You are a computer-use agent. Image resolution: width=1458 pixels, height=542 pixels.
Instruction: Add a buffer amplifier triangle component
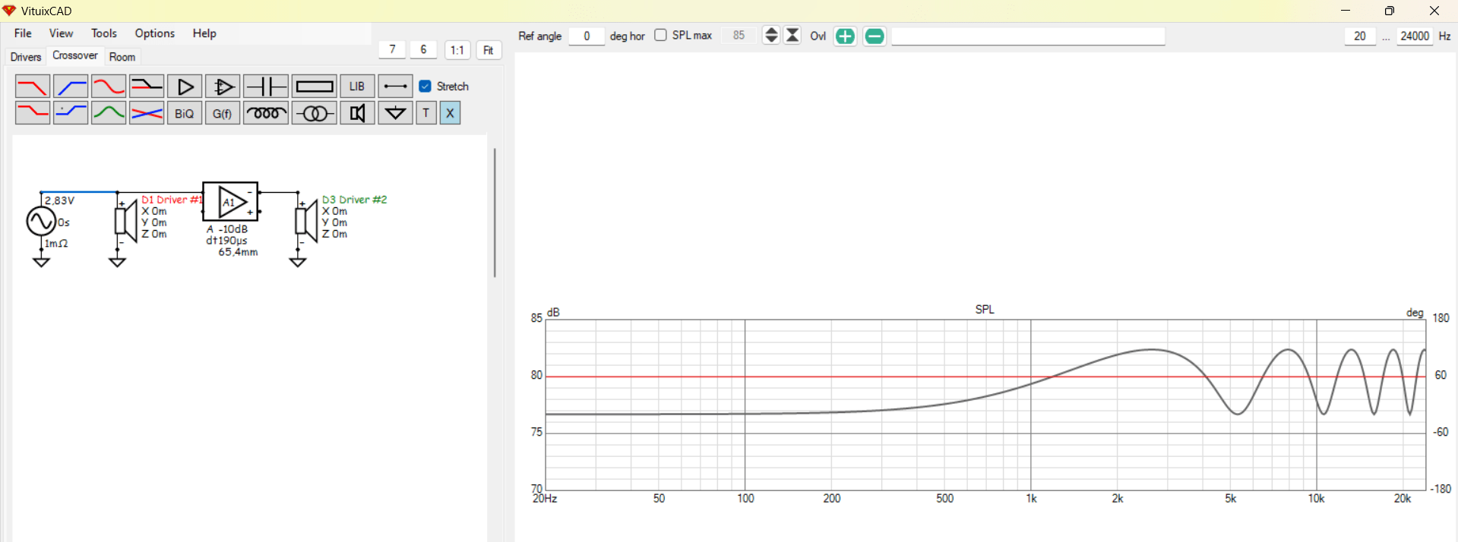tap(185, 87)
